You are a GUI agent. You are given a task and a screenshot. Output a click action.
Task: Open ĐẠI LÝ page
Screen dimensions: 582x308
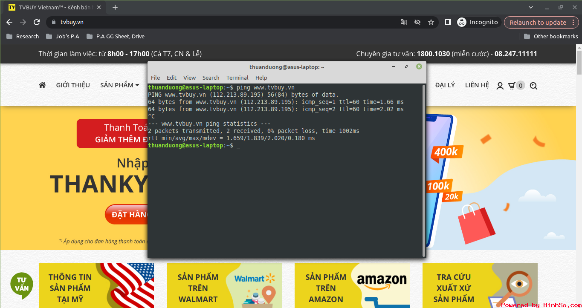pyautogui.click(x=445, y=85)
